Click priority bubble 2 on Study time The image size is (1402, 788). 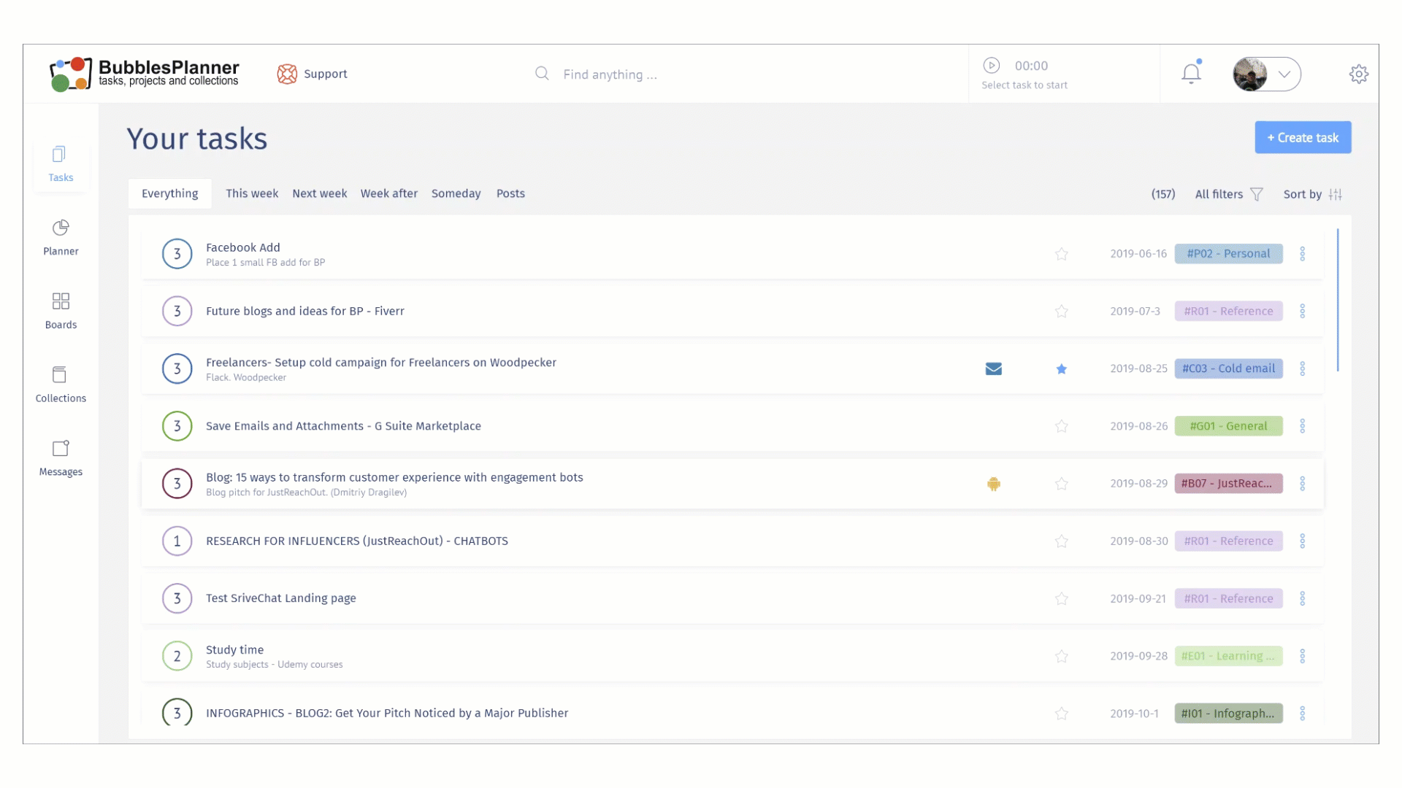(x=177, y=656)
